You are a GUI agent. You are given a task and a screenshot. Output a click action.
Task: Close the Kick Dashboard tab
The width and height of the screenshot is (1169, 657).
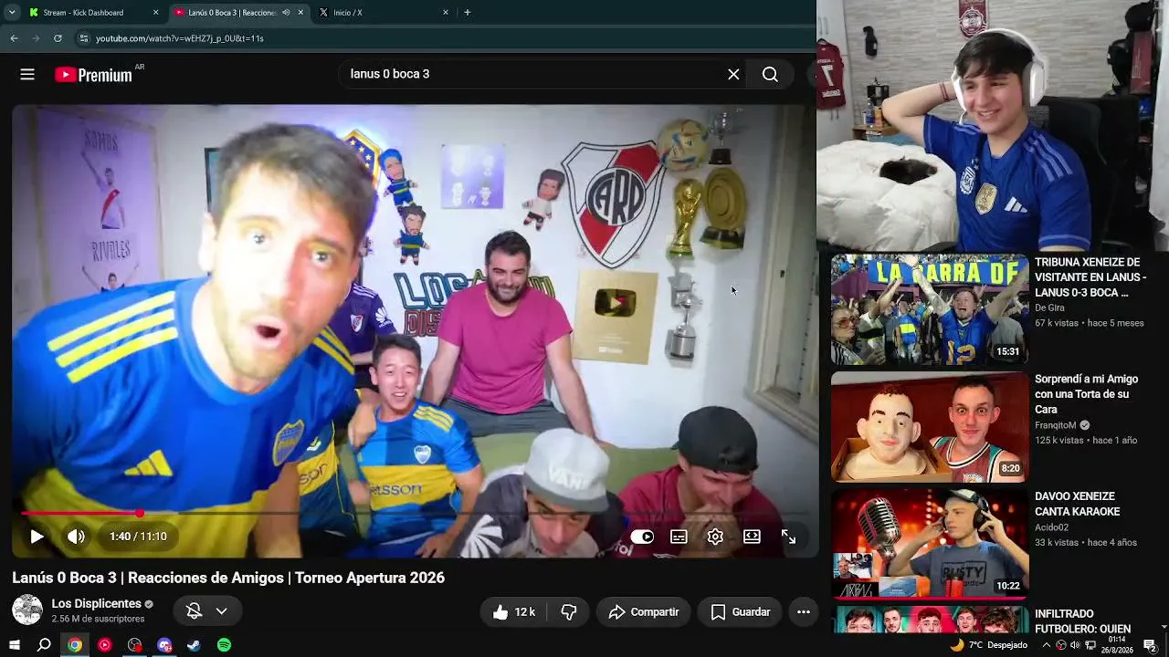pos(155,13)
